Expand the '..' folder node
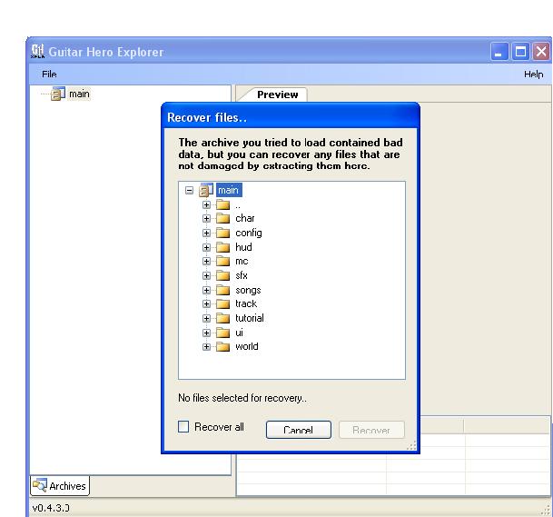Viewport: 553px width, 517px height. pos(207,204)
